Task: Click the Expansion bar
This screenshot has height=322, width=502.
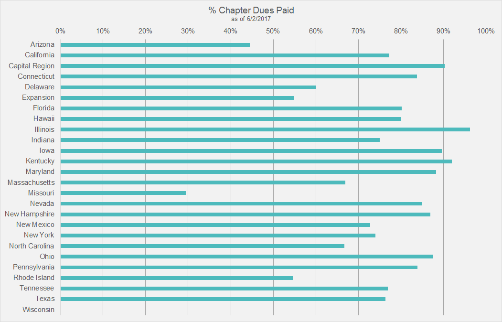Action: coord(177,98)
